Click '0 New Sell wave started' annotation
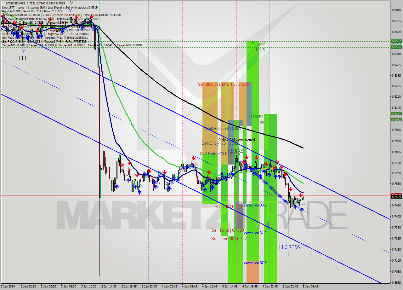 pos(237,140)
